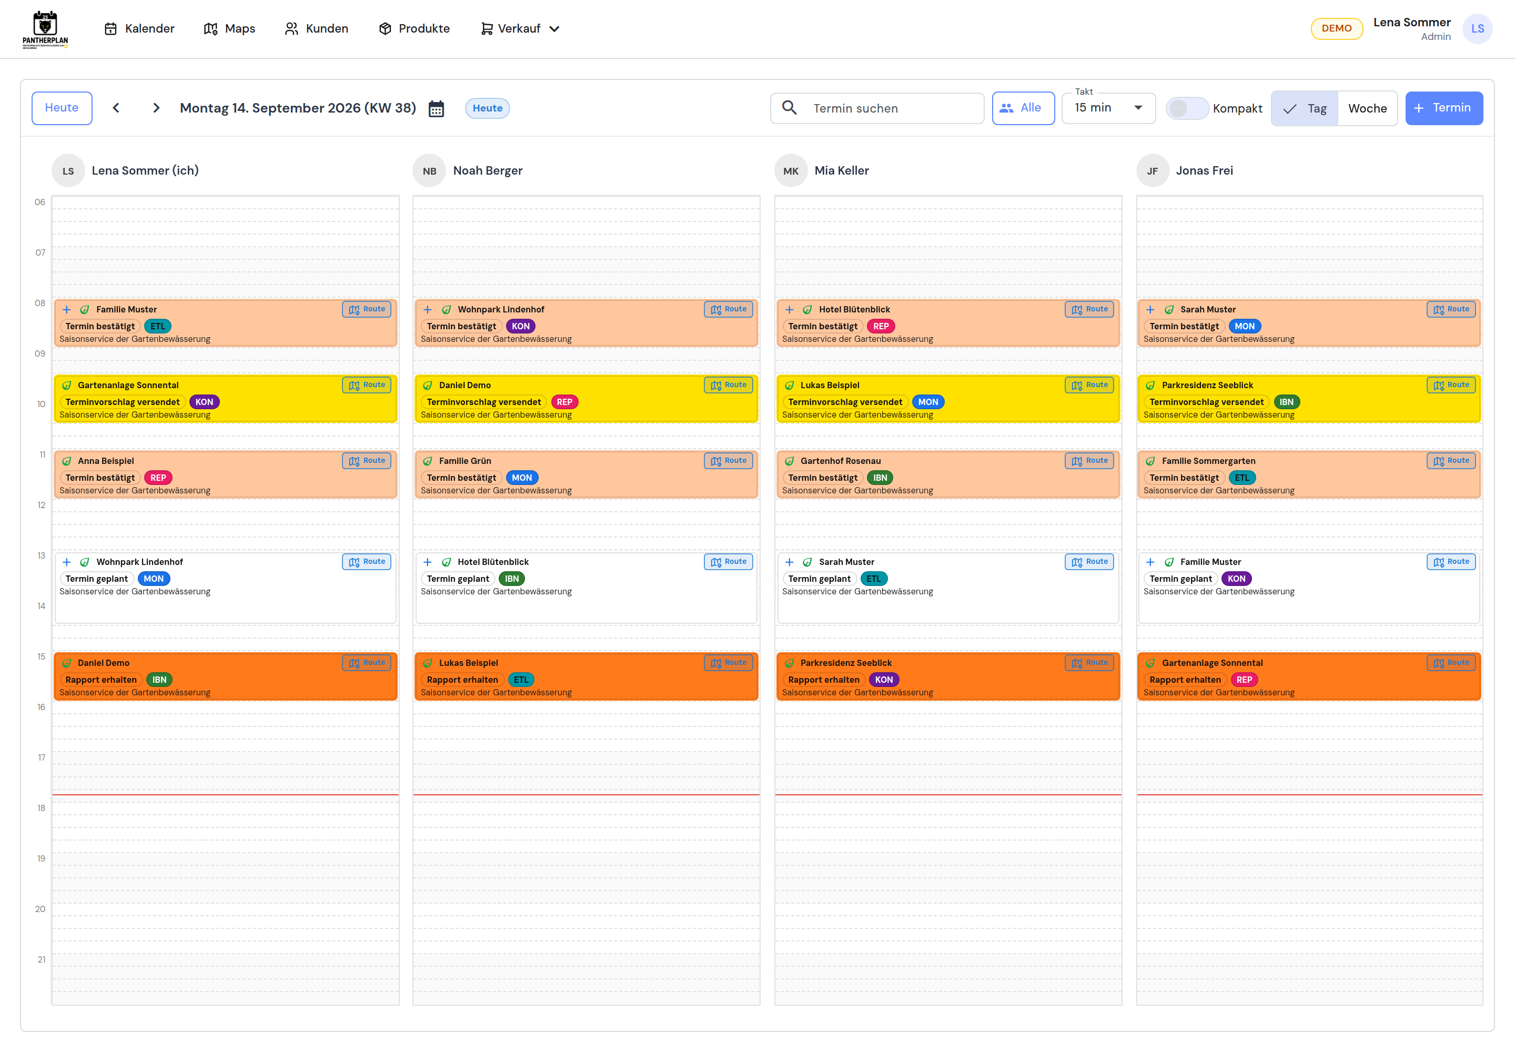
Task: Click the MON badge on Jonas' Sarah Muster
Action: point(1245,326)
